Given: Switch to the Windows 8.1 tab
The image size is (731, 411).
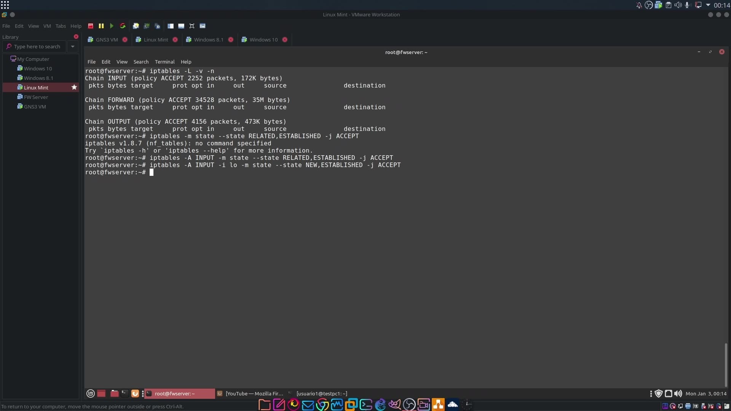Looking at the screenshot, I should (209, 39).
